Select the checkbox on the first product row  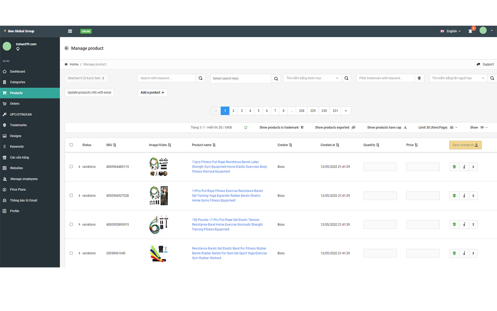point(71,166)
